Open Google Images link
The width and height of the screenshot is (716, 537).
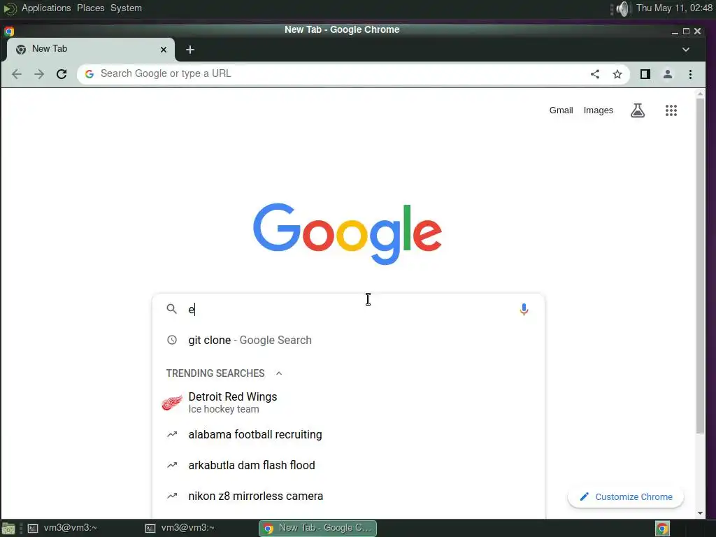[x=599, y=110]
